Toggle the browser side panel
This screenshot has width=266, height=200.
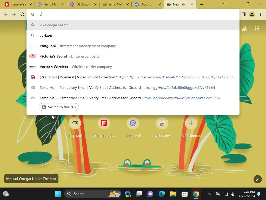tap(244, 14)
